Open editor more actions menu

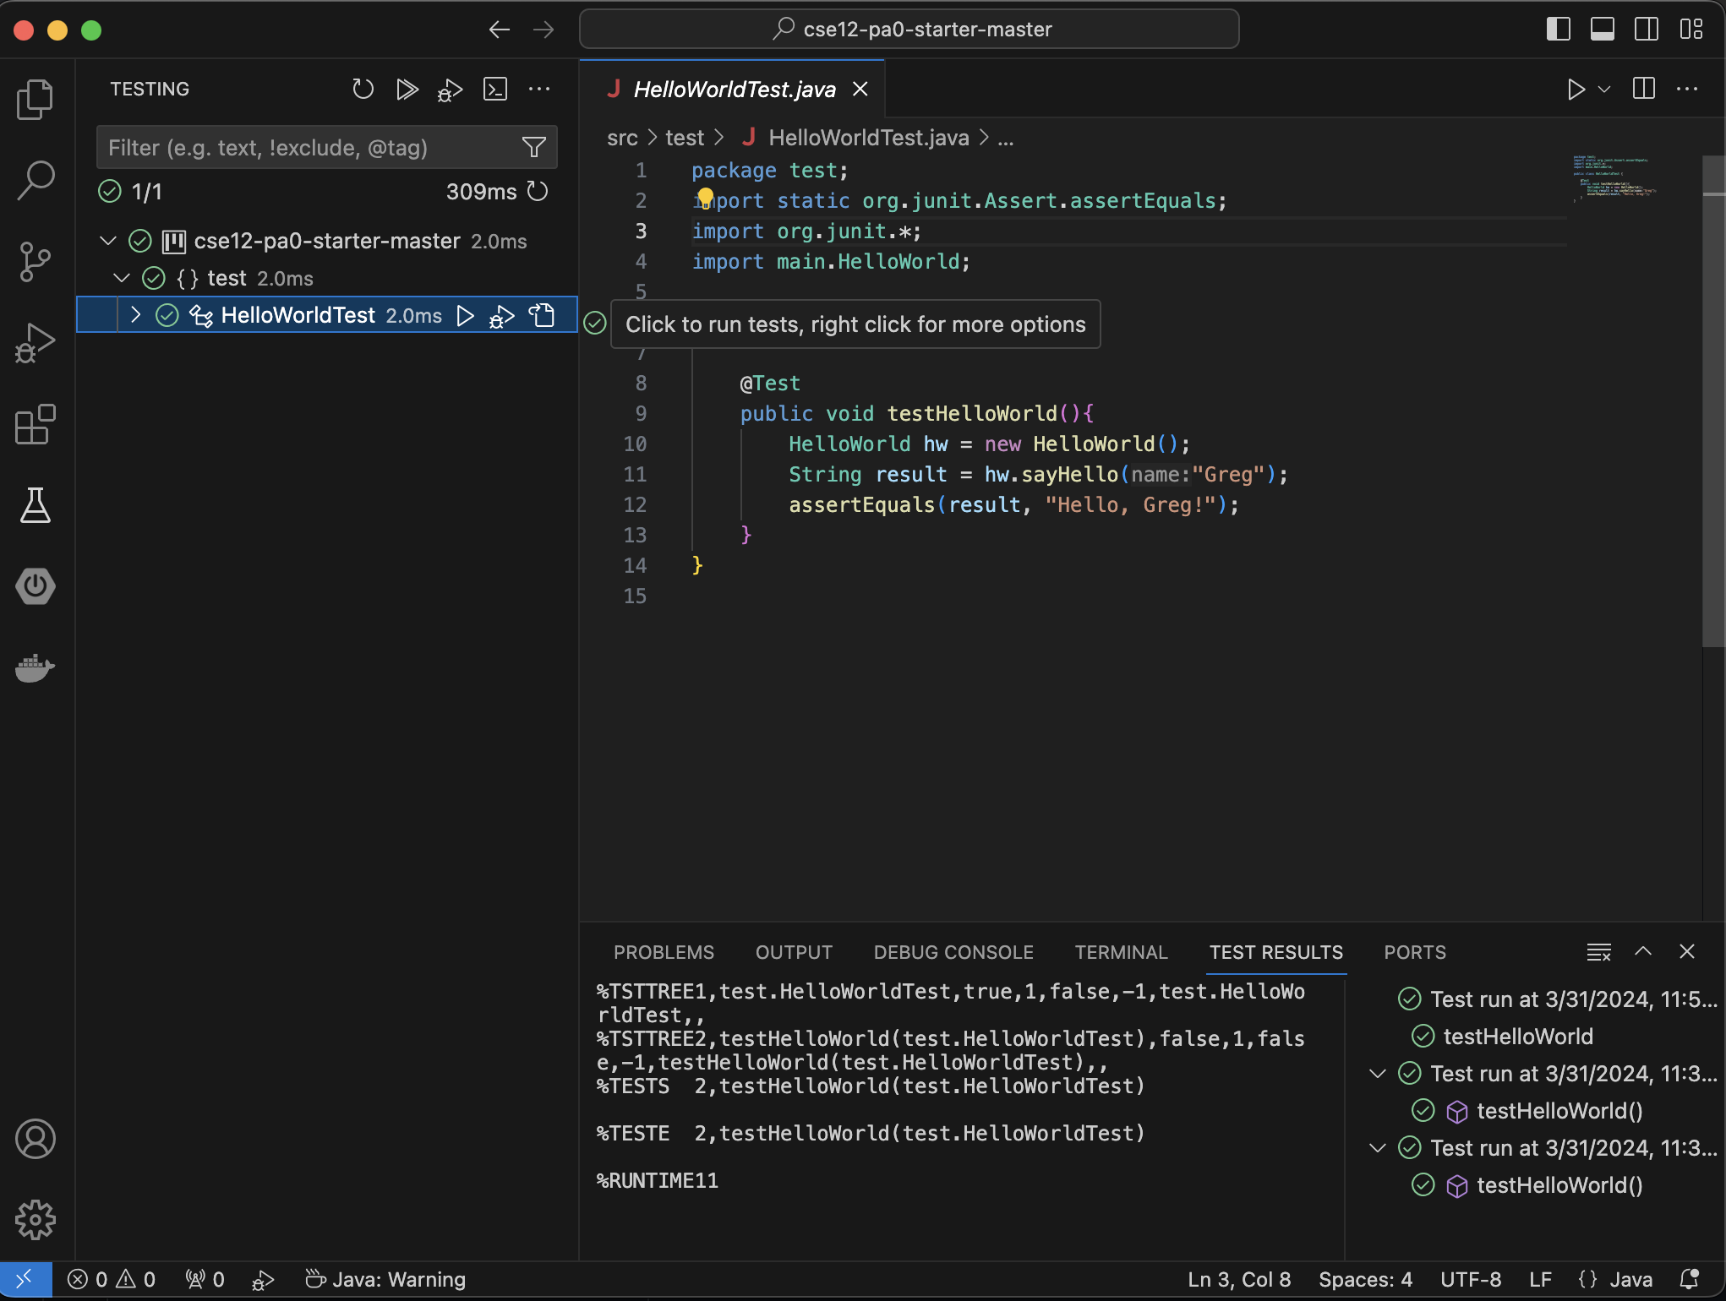[1687, 89]
